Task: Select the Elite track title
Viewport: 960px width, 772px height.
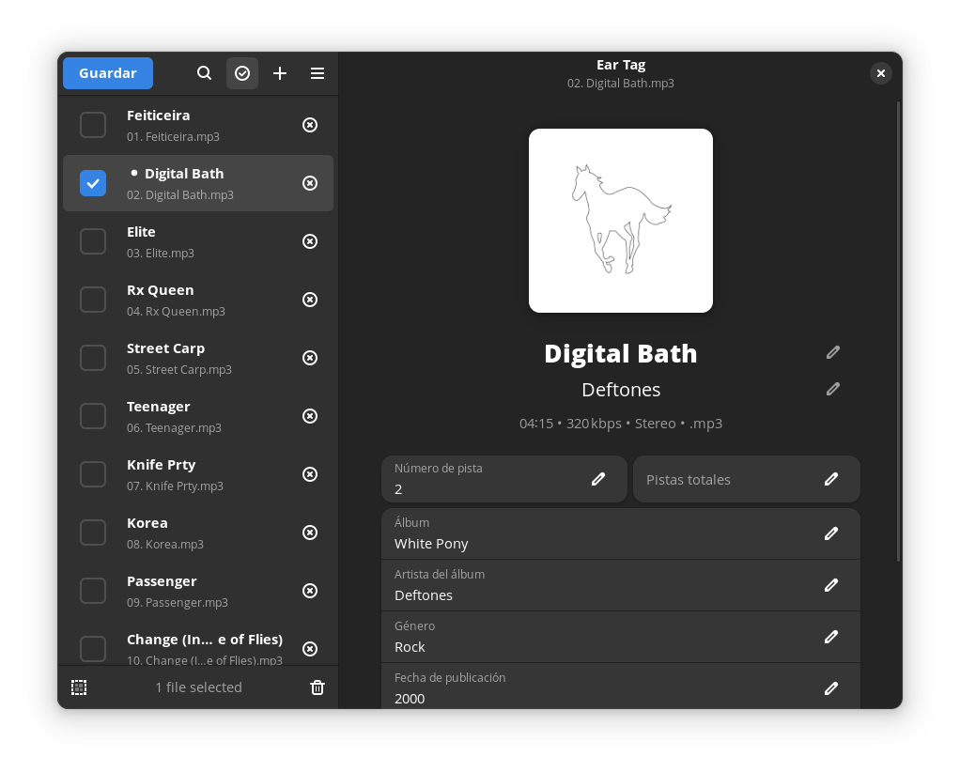Action: 141,232
